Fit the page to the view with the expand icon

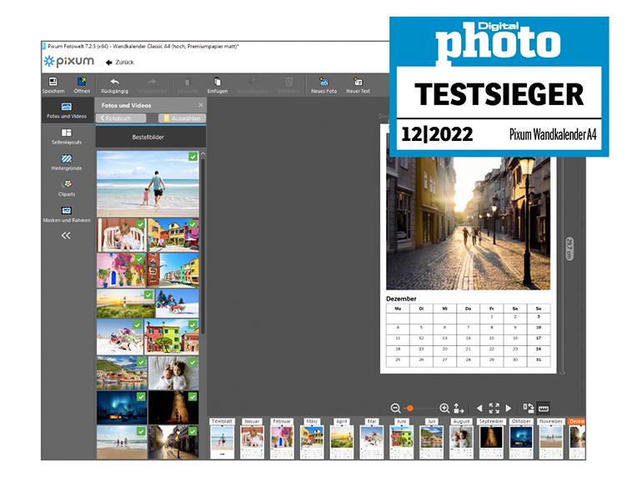click(494, 408)
